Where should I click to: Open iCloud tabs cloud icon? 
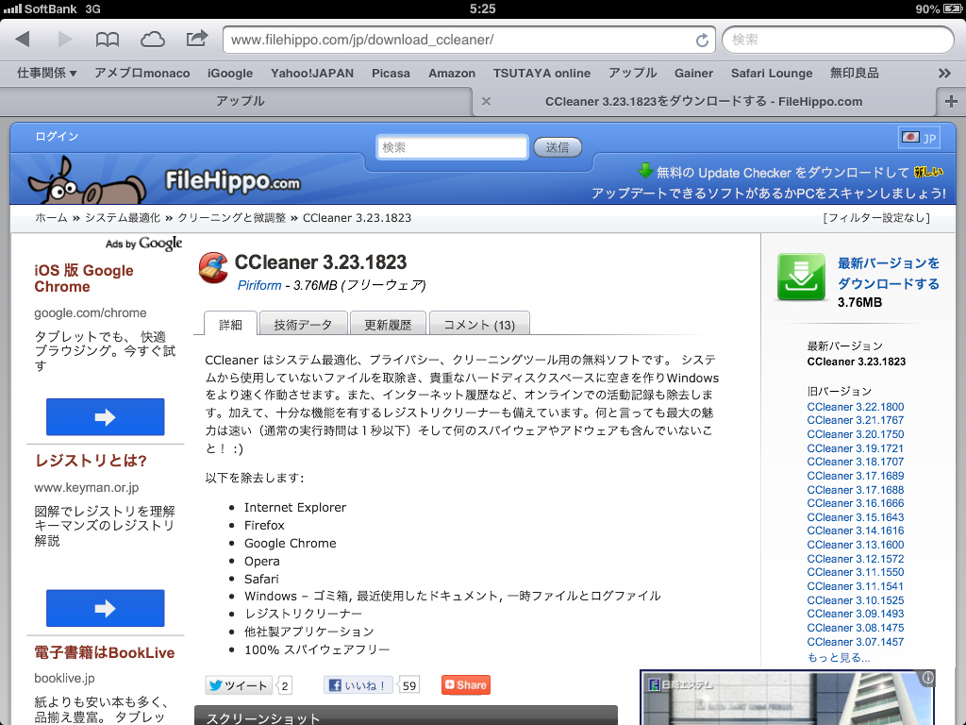152,40
